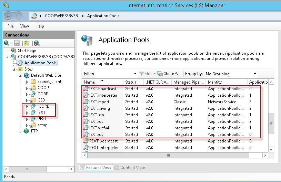Click the Forward navigation arrow button
Viewport: 281px width, 182px height.
19,17
